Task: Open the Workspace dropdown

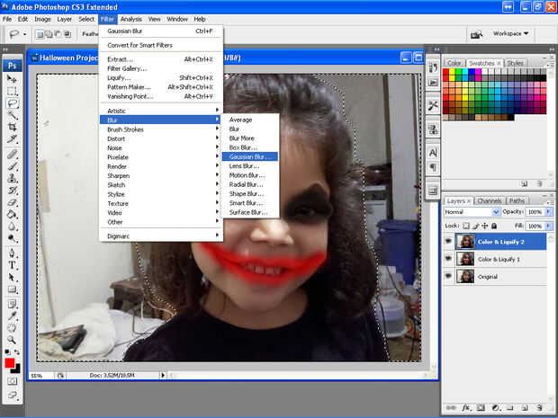Action: [x=510, y=33]
